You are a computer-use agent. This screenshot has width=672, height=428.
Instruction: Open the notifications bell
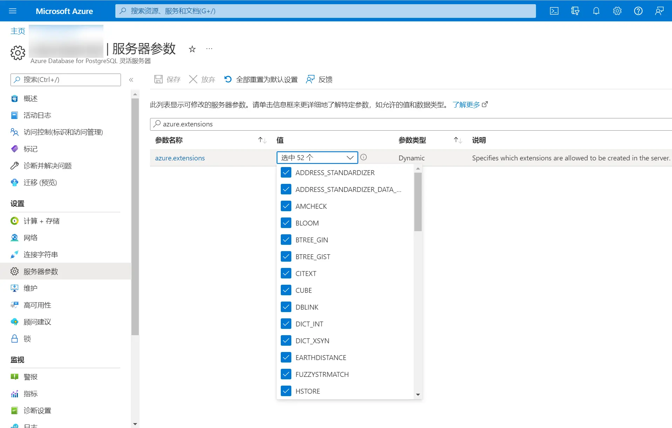tap(596, 11)
